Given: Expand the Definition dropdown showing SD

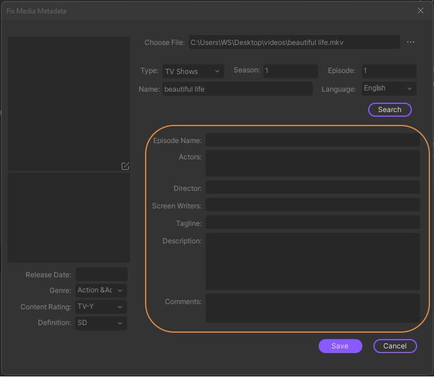Looking at the screenshot, I should (101, 323).
